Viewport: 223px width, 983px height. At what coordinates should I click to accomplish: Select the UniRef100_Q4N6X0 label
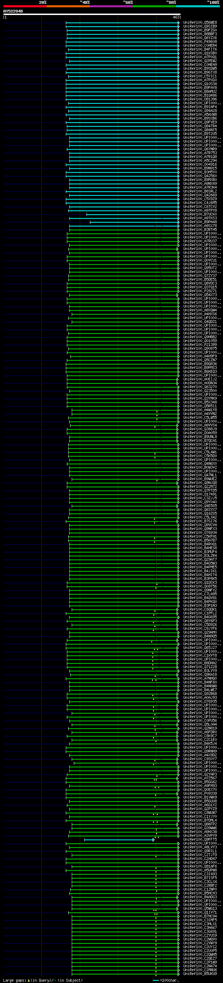200,464
